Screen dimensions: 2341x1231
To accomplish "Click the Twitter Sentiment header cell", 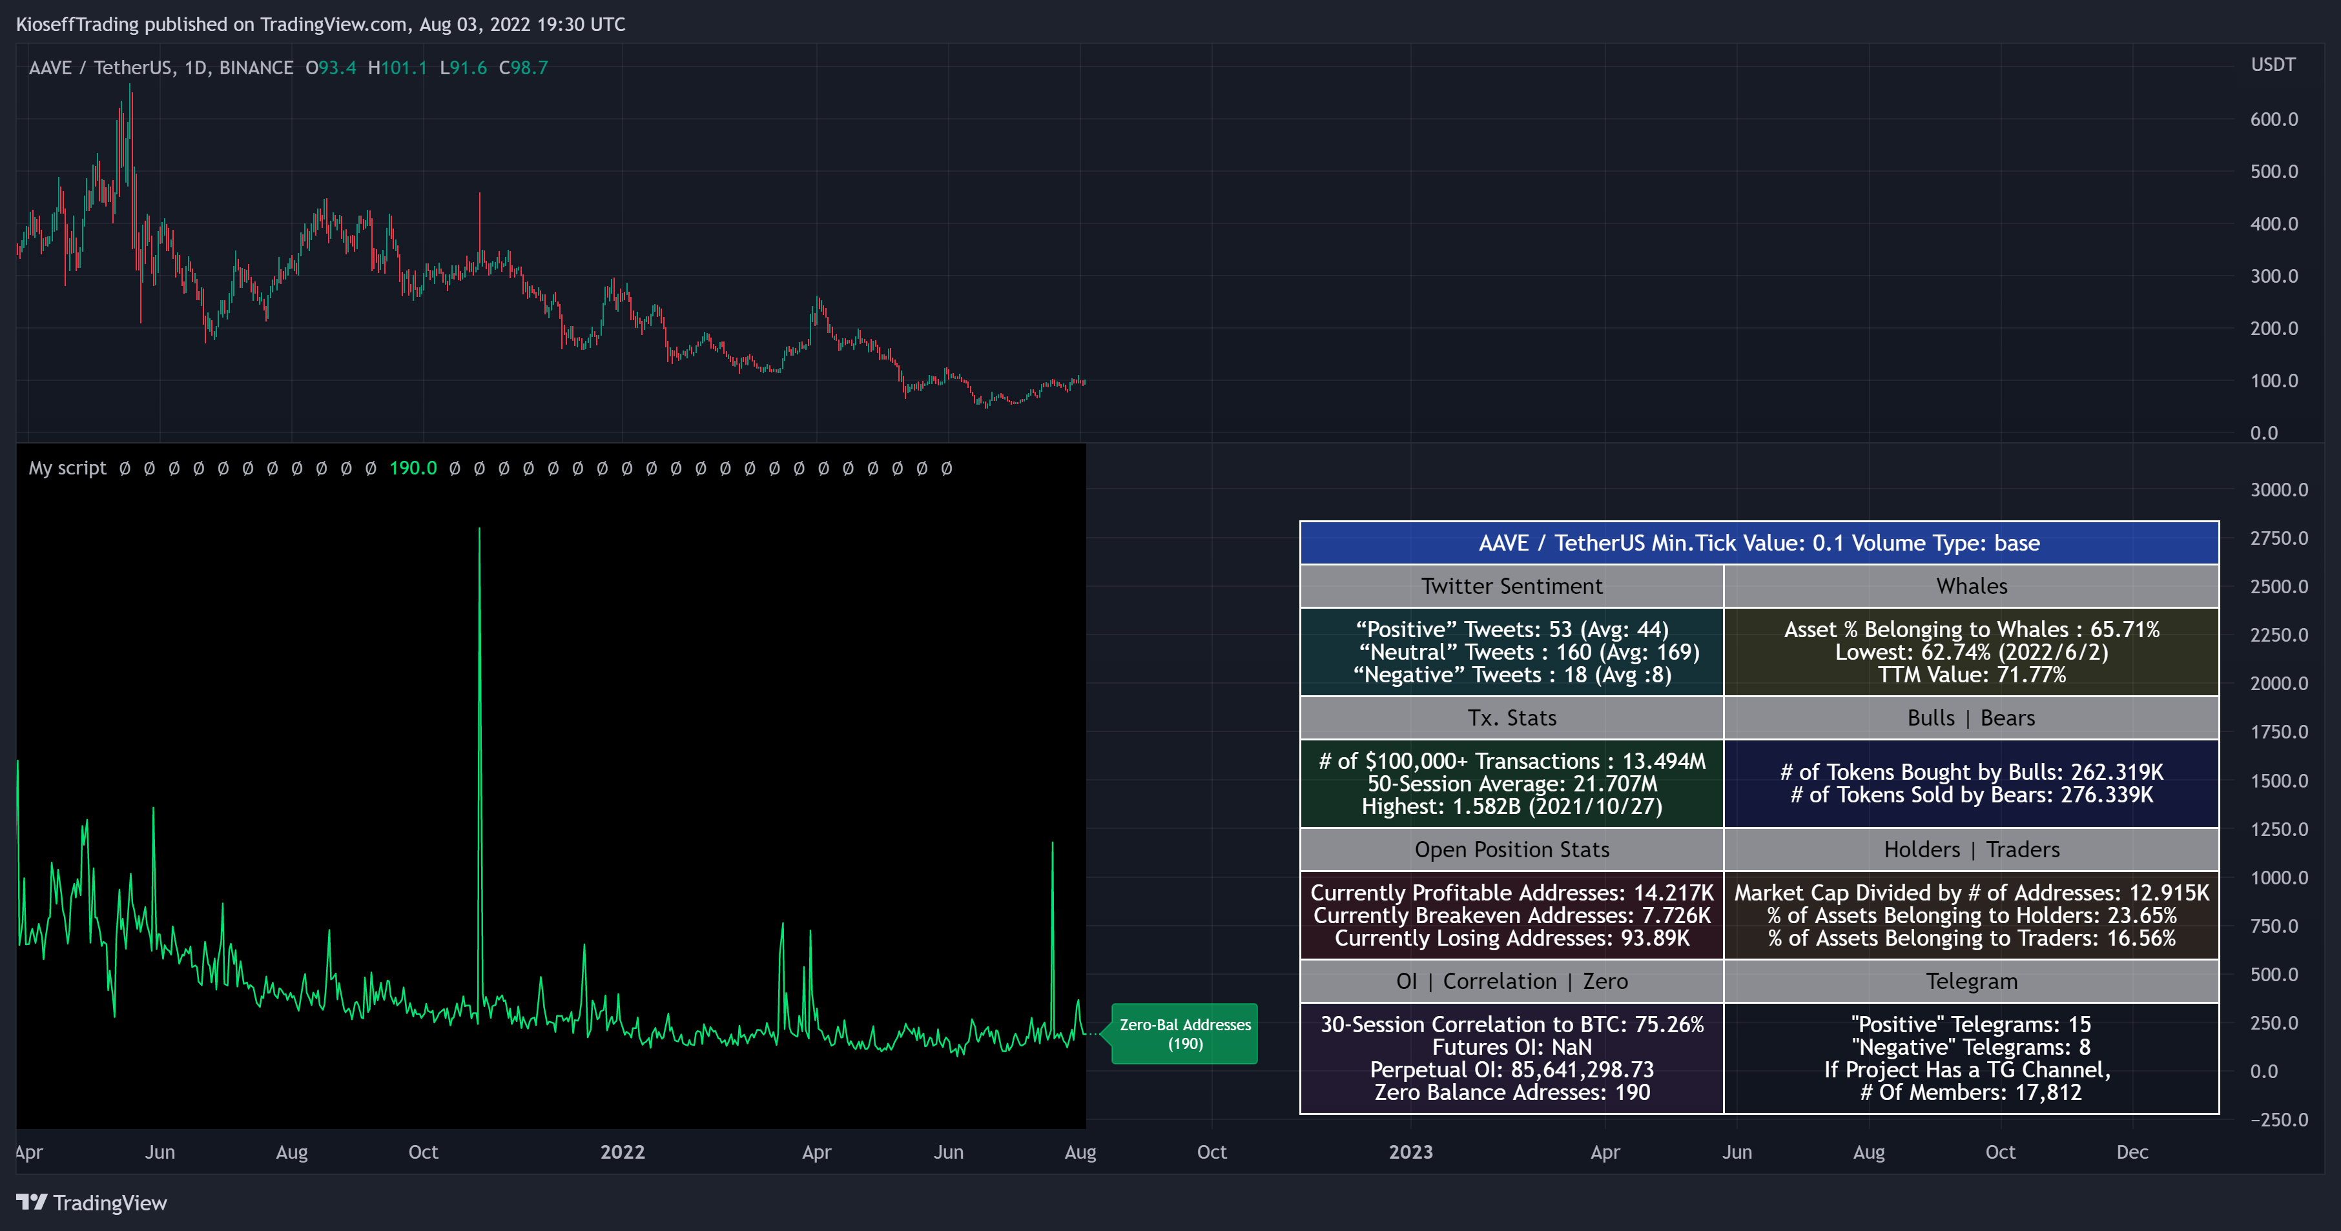I will point(1512,586).
